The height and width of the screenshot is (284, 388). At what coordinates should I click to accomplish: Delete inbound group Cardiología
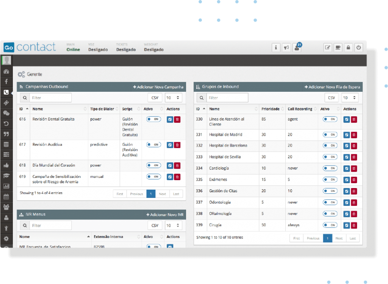click(x=354, y=169)
